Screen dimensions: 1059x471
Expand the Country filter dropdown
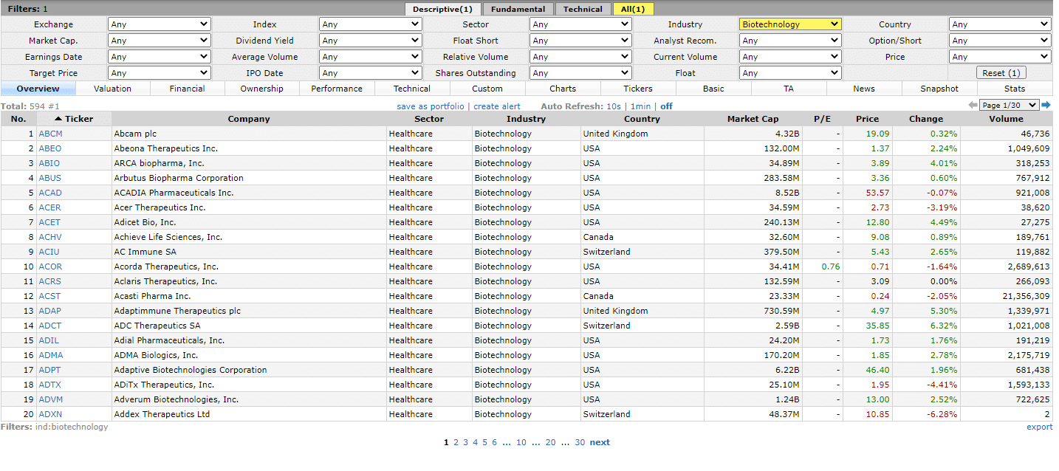coord(1000,24)
